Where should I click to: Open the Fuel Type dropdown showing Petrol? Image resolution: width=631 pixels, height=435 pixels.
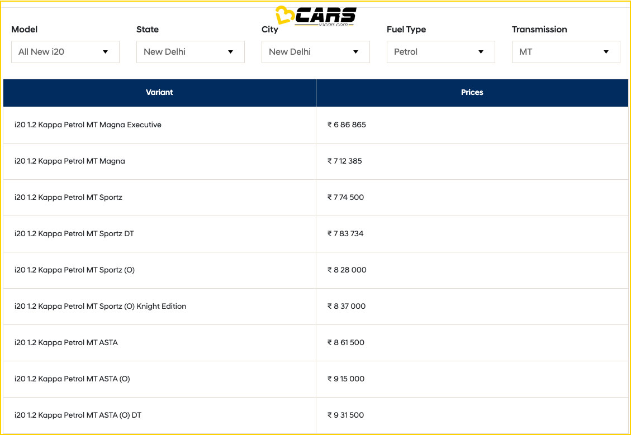pyautogui.click(x=440, y=51)
